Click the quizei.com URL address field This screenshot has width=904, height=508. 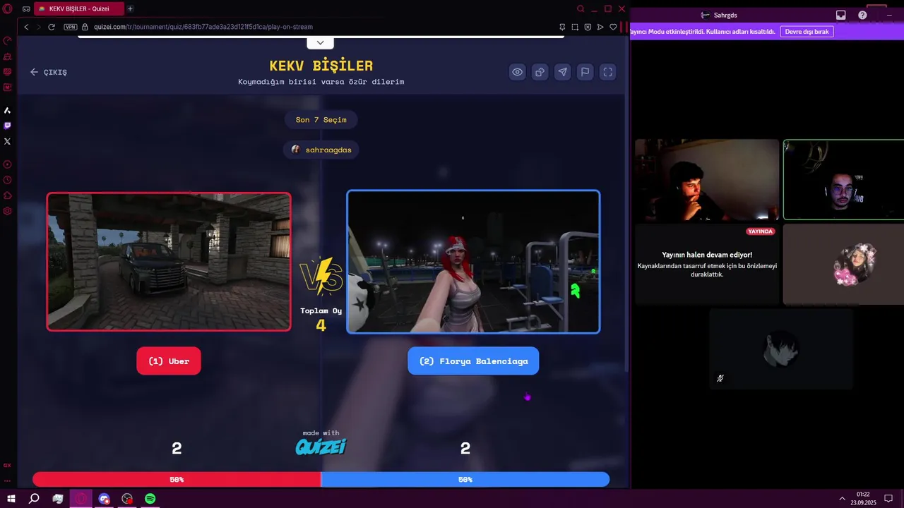(x=203, y=27)
